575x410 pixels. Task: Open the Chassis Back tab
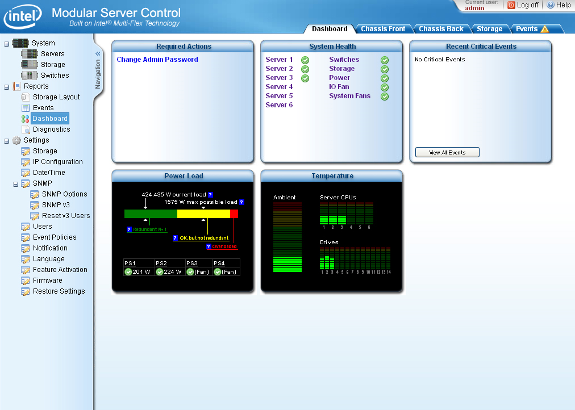441,29
